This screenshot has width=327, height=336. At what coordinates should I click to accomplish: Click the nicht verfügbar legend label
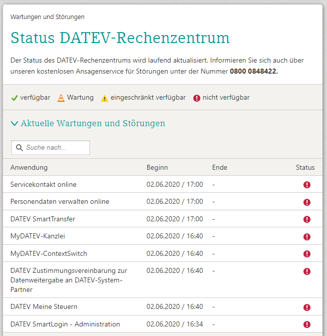pos(226,98)
